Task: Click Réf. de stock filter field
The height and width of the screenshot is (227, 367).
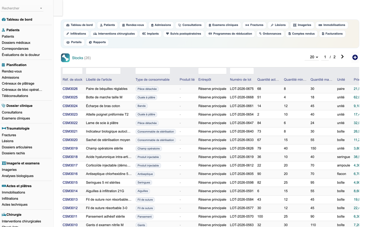Action: (x=72, y=71)
